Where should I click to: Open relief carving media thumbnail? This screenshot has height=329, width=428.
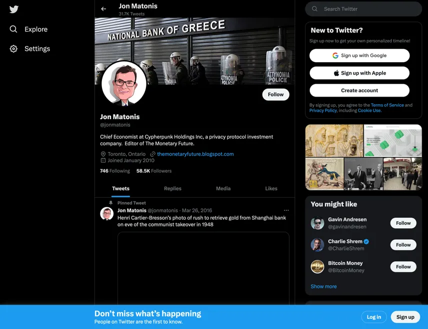334,141
